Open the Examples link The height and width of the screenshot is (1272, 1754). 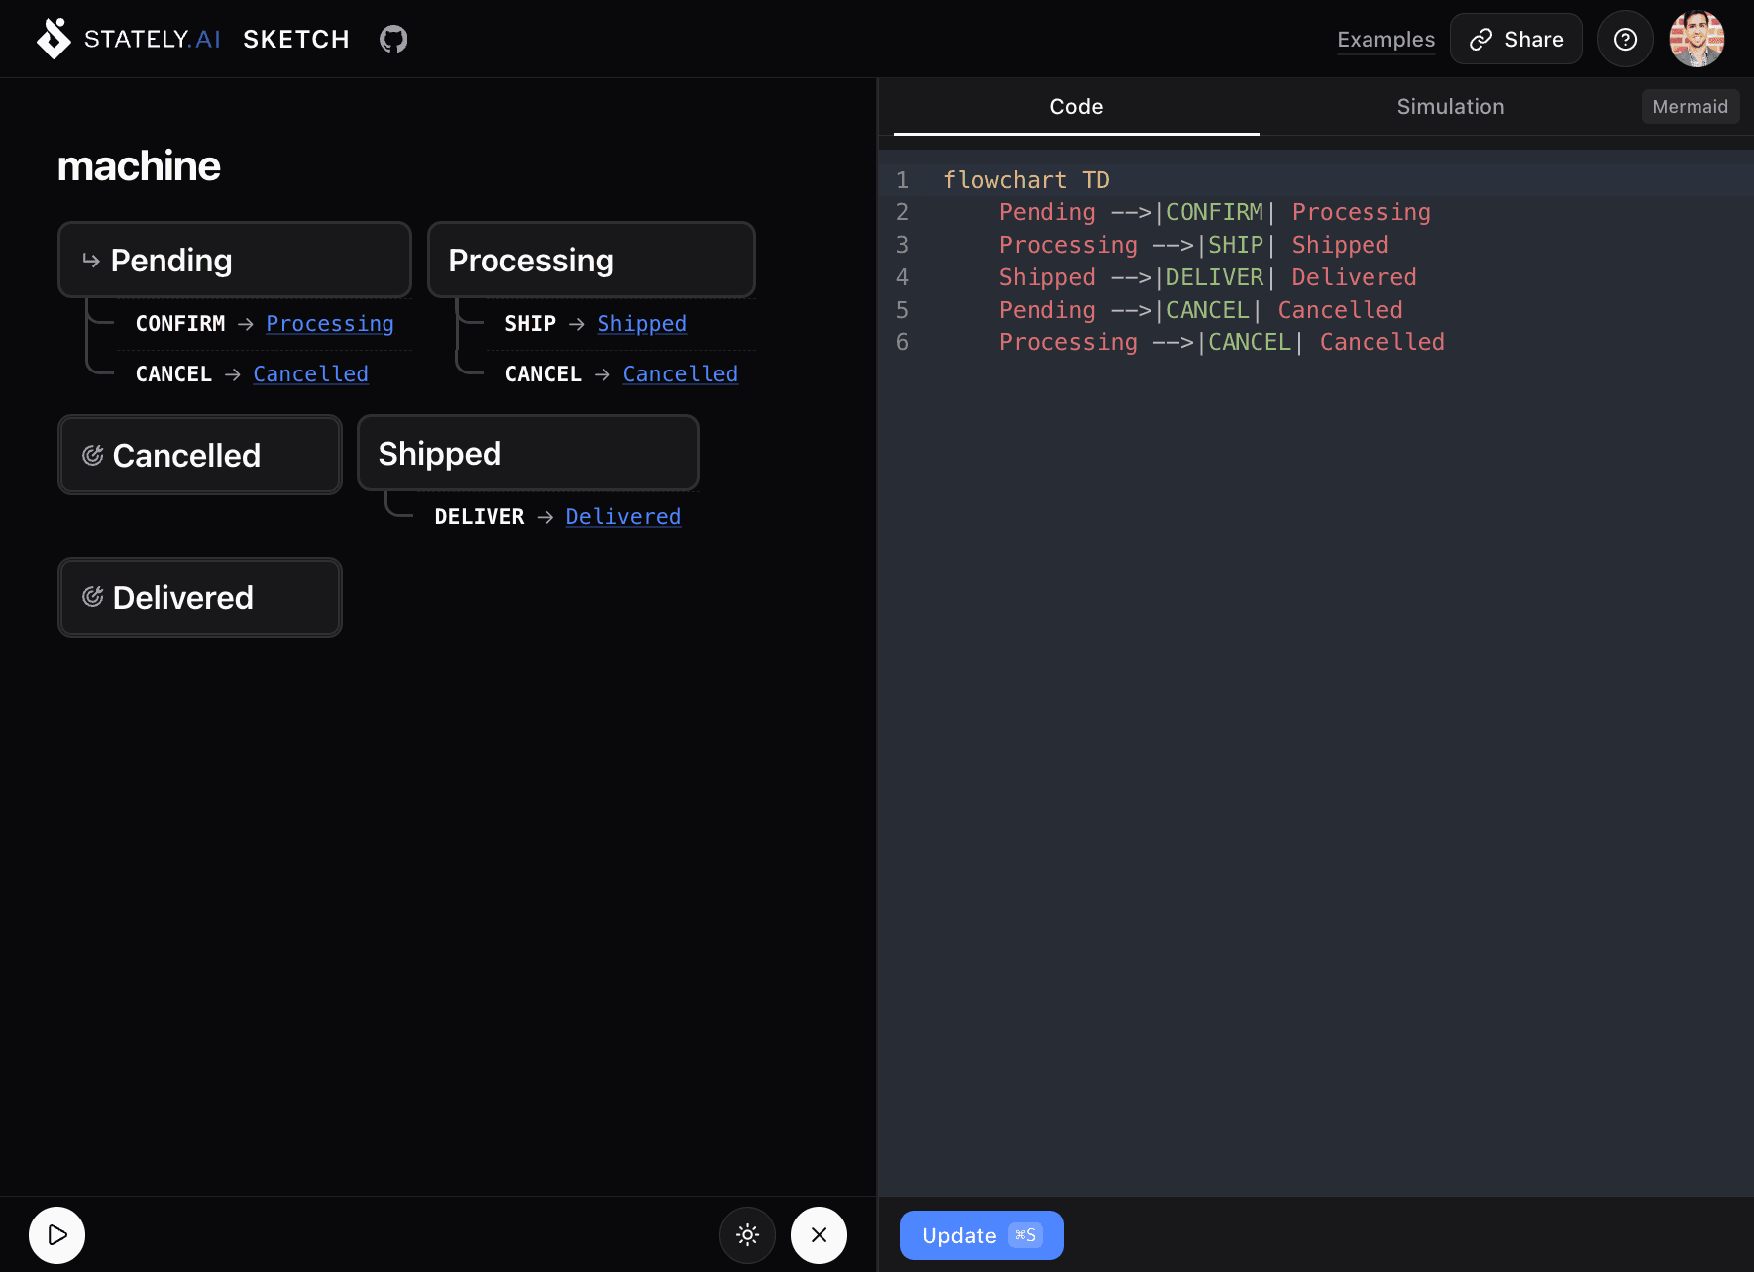1385,40
